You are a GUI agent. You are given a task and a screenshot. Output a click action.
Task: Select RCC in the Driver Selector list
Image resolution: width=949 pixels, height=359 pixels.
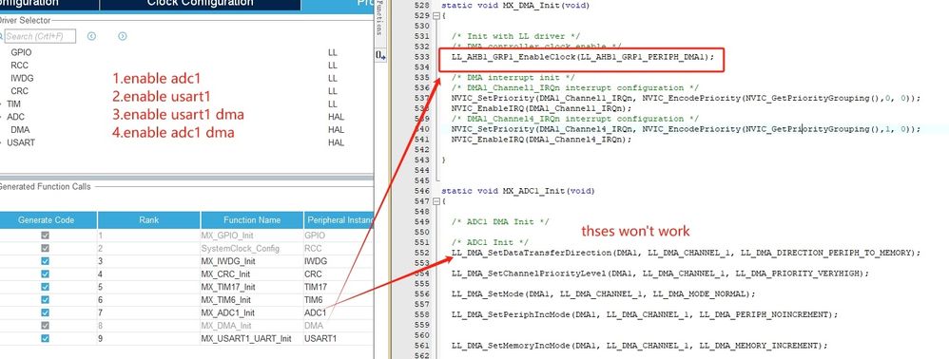[x=19, y=66]
